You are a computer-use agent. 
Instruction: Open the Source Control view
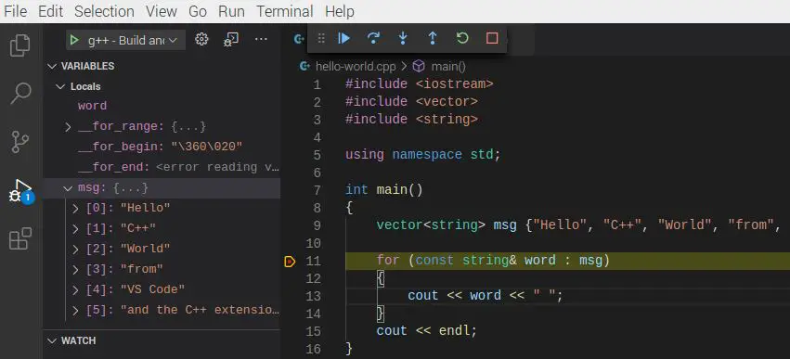coord(20,142)
